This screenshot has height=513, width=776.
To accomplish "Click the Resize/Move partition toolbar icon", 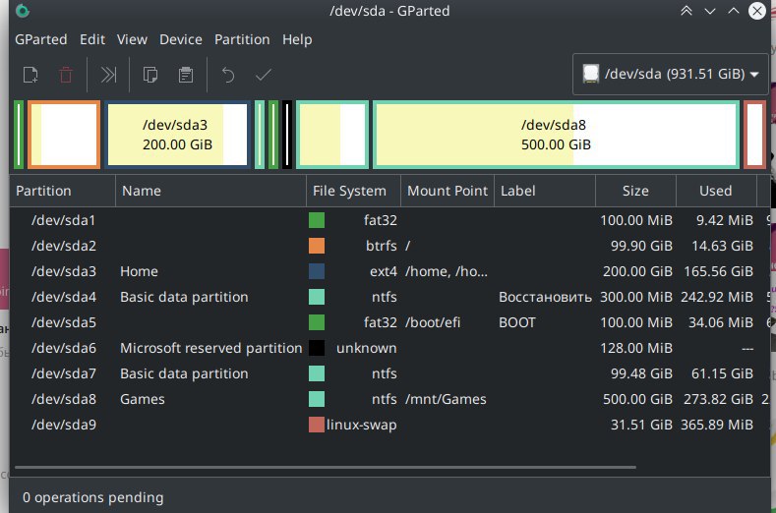I will [x=108, y=75].
